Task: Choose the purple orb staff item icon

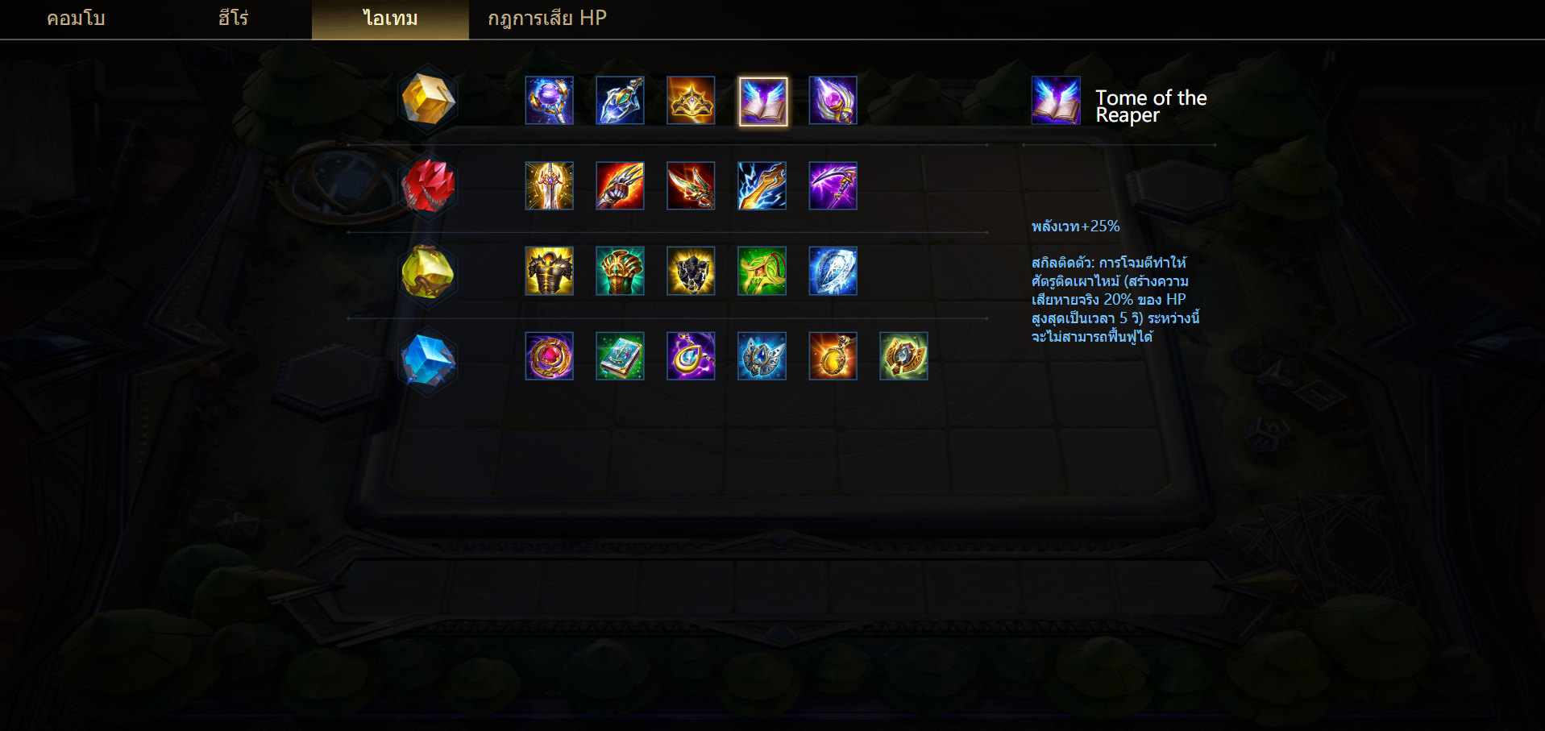Action: click(549, 101)
